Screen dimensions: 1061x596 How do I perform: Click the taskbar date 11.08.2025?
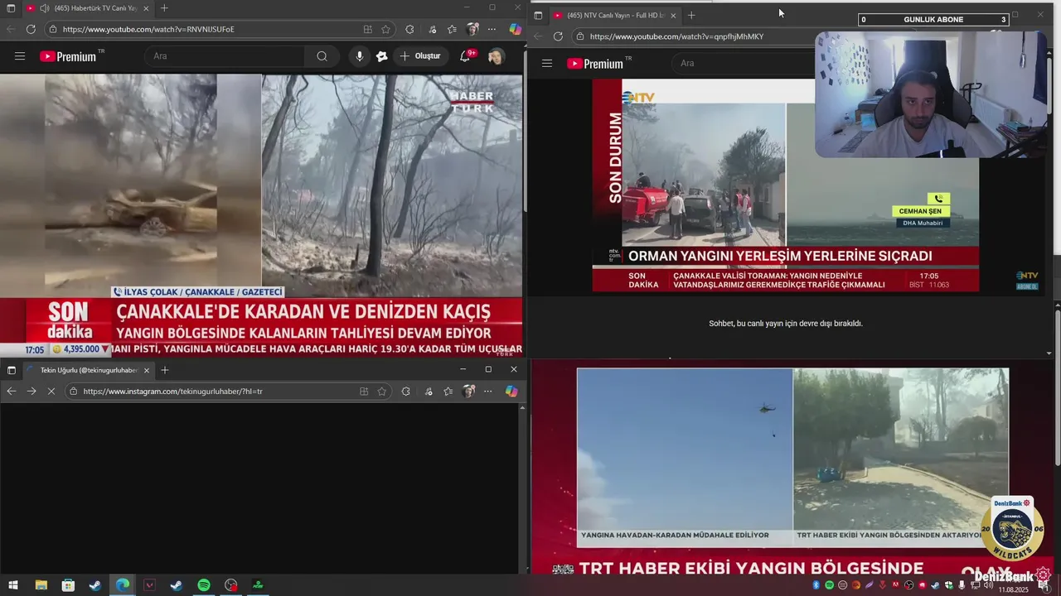pos(1012,590)
